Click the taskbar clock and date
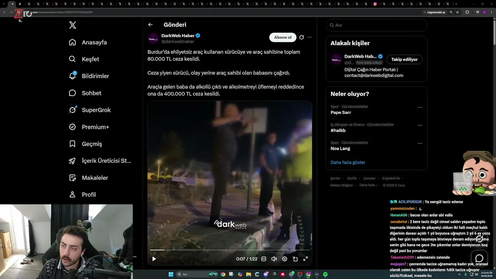The image size is (496, 279). [x=486, y=274]
